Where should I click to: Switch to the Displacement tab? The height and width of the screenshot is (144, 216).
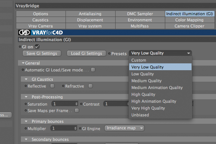90,20
